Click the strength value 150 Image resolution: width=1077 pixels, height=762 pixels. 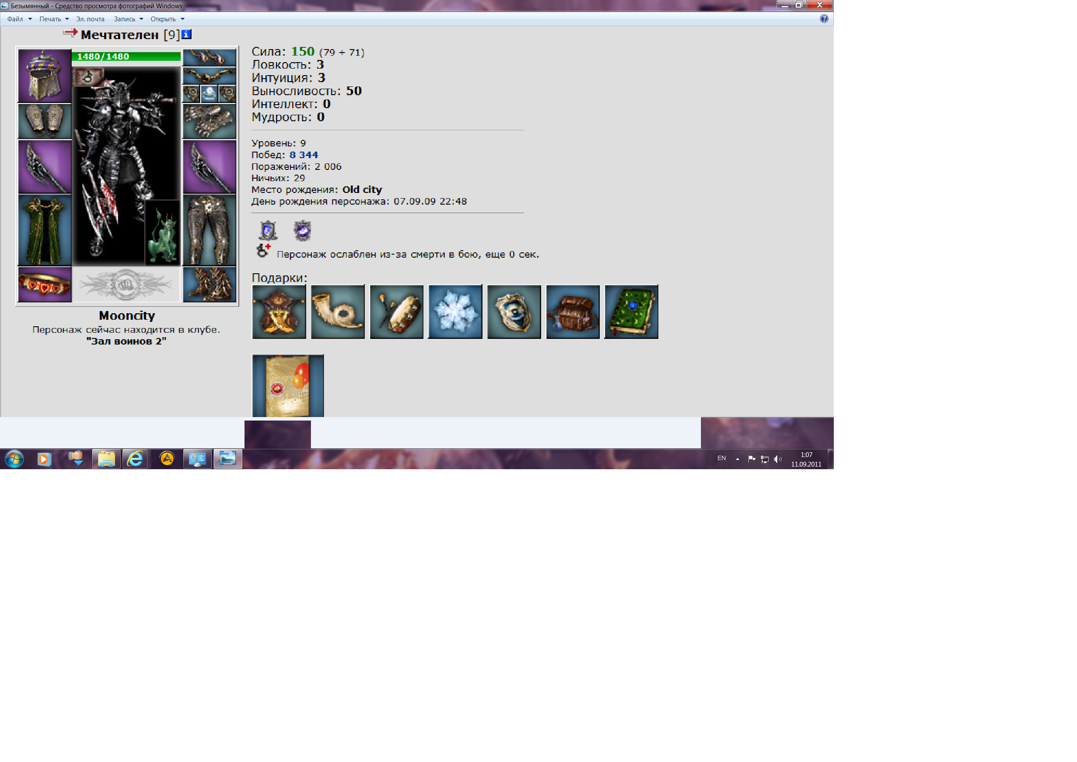pos(303,51)
